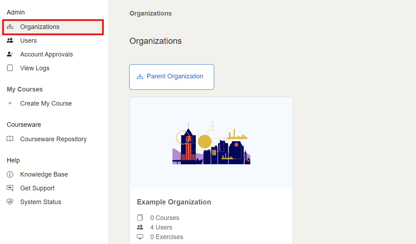Click the Organizations hierarchy icon in sidebar
Screen dimensions: 416x244
tap(10, 27)
